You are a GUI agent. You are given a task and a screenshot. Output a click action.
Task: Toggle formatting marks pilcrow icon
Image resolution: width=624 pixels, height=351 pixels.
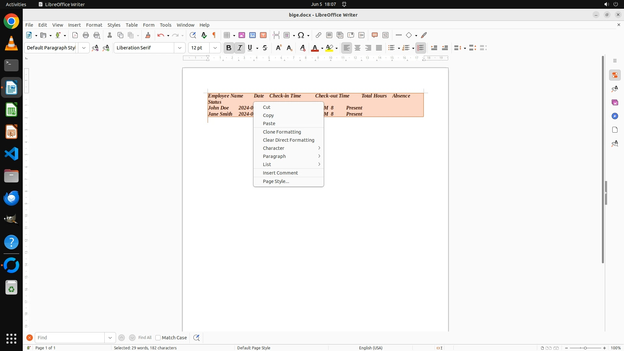coord(214,35)
